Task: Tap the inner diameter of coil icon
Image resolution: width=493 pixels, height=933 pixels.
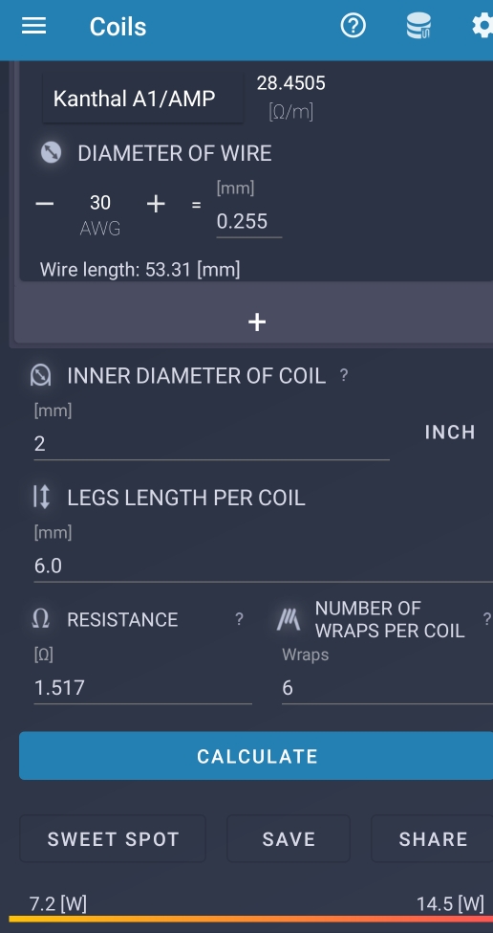Action: [x=40, y=375]
